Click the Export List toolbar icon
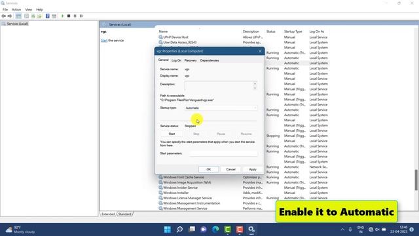 point(39,16)
